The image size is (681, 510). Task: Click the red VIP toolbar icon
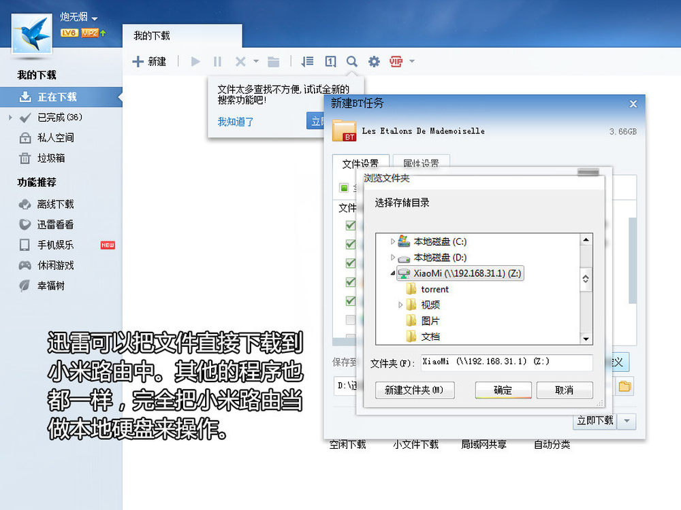click(396, 62)
